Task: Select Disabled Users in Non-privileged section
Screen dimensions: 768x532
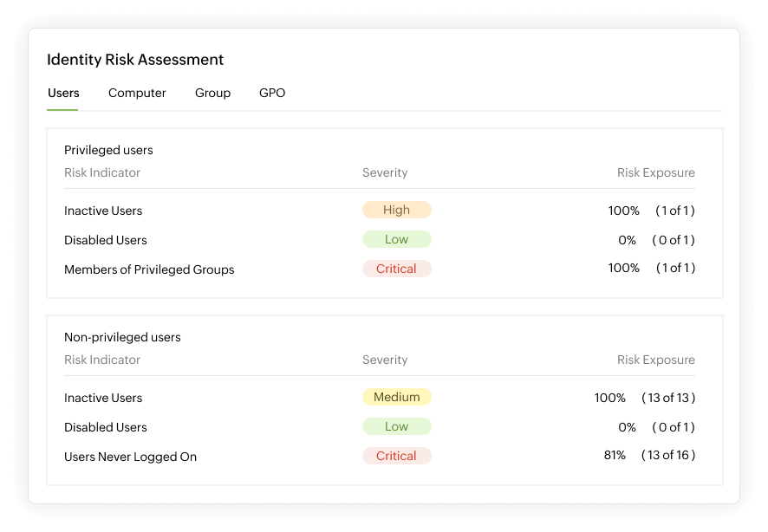Action: pos(105,427)
